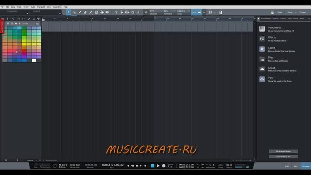
Task: Toggle the loop button in transport
Action: pos(171,166)
